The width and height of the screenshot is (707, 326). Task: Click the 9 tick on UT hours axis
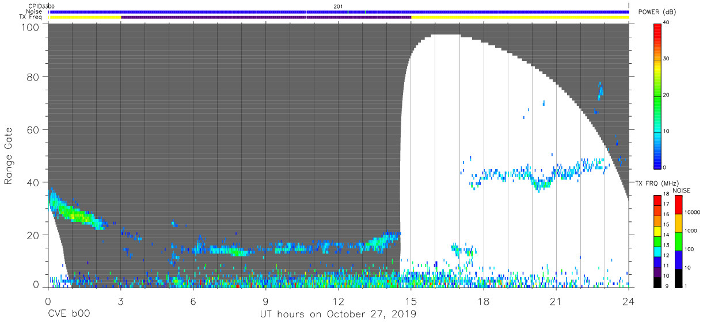click(265, 301)
